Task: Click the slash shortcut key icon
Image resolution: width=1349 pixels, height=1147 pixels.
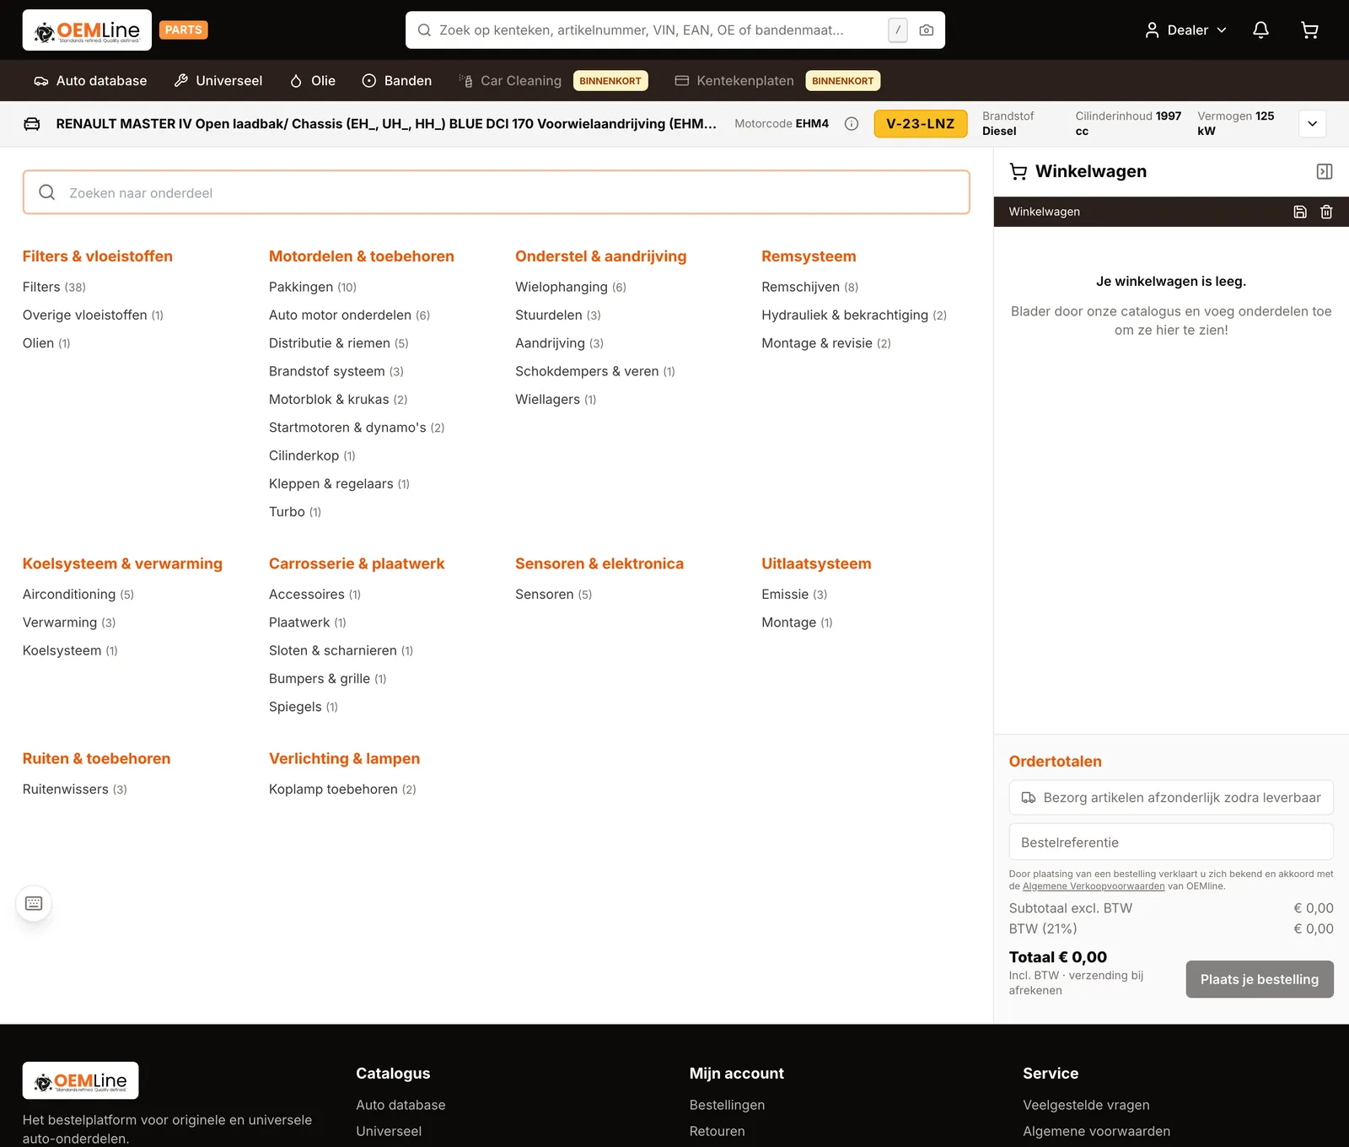Action: tap(898, 30)
